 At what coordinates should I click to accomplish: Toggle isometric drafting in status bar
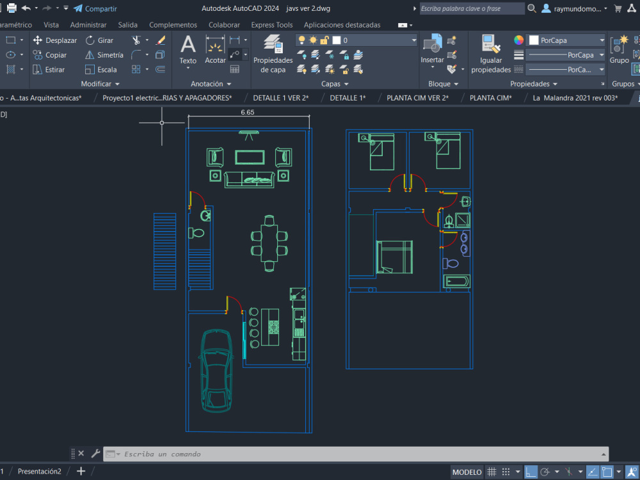[x=569, y=472]
